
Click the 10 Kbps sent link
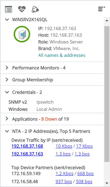64,146
